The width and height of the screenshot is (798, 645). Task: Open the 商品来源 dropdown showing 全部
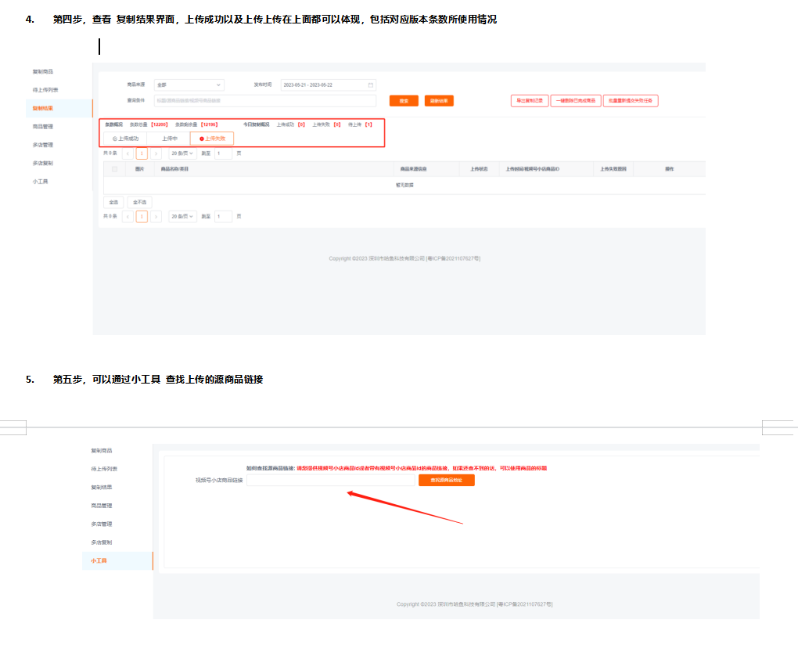189,85
